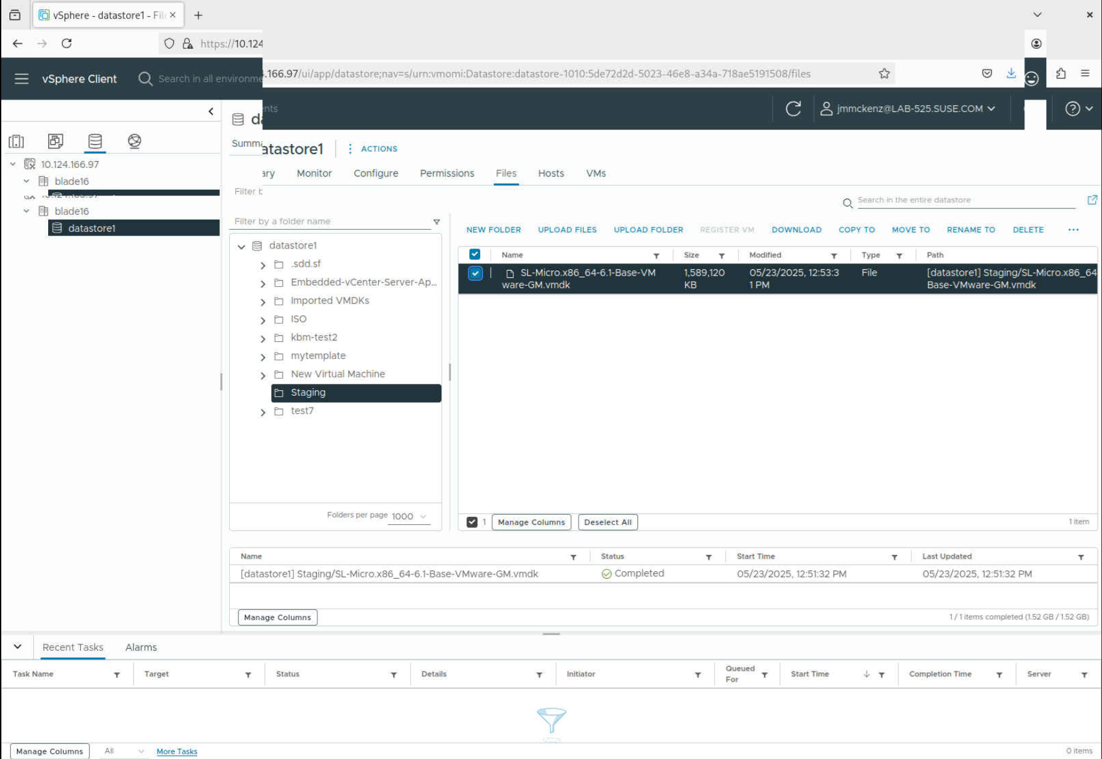Switch to VMs and Templates inventory icon
This screenshot has width=1102, height=759.
click(x=56, y=142)
